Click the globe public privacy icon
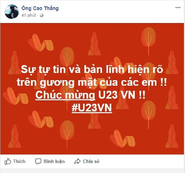 (x=41, y=15)
